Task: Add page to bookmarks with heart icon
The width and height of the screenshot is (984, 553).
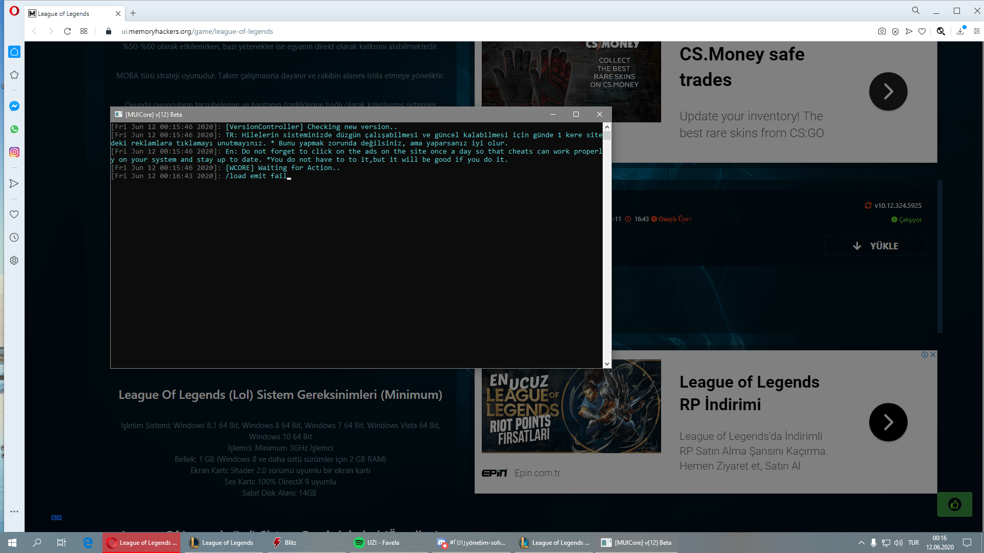Action: [922, 31]
